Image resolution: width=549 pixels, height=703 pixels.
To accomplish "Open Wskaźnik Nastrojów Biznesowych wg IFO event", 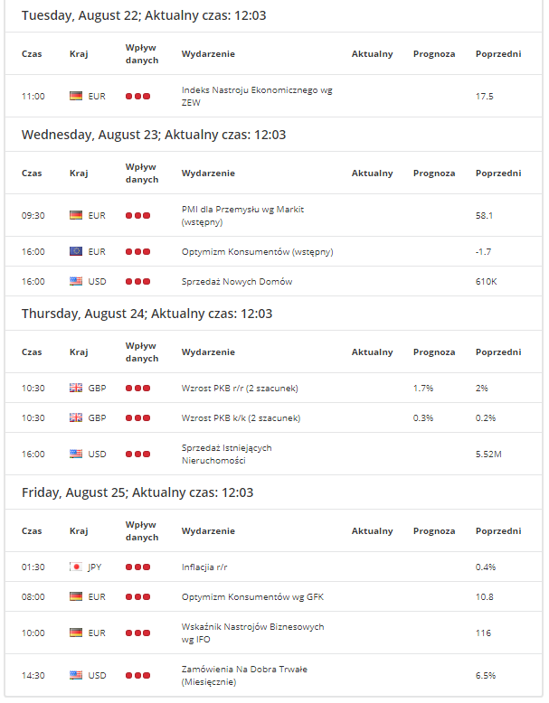I will 252,633.
